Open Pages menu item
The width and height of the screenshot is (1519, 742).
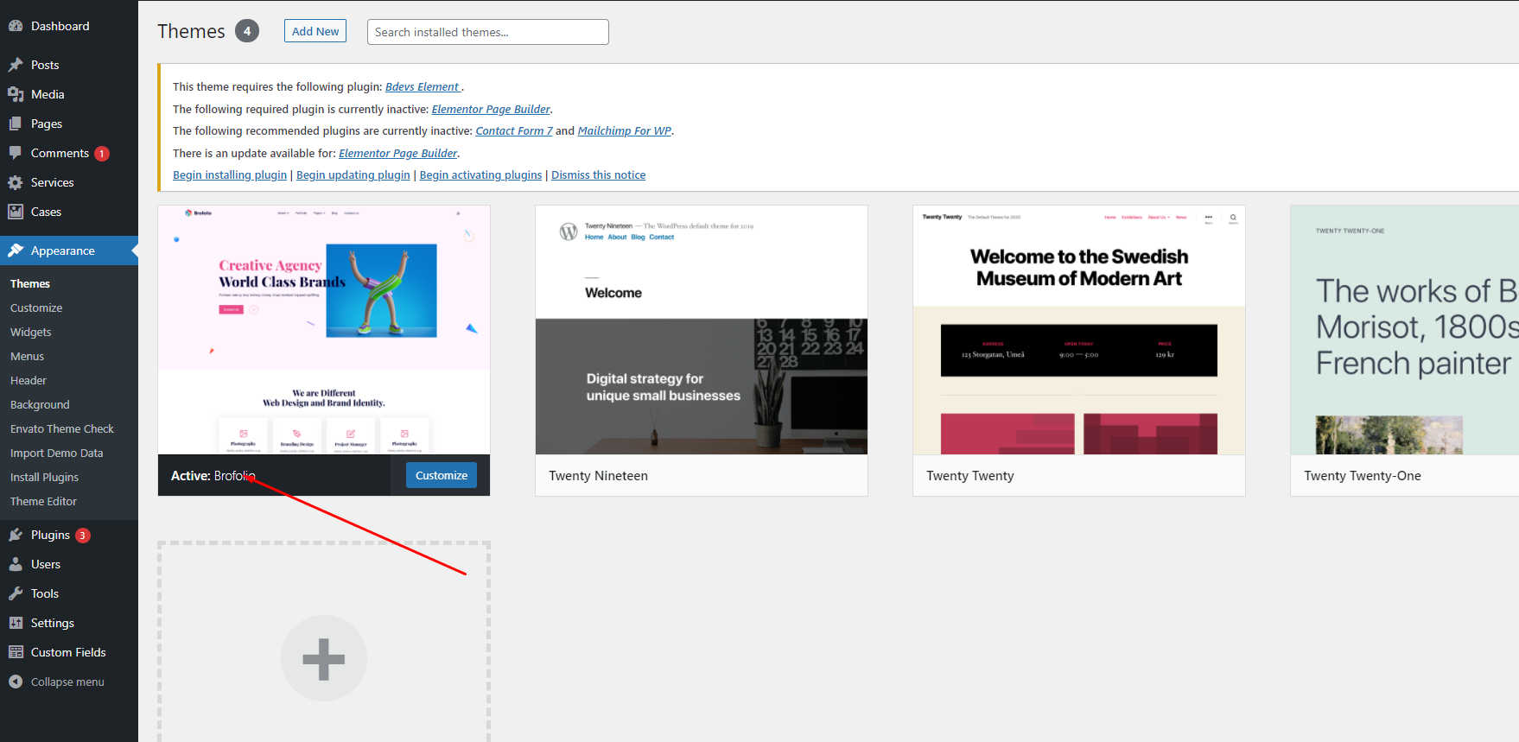coord(69,124)
